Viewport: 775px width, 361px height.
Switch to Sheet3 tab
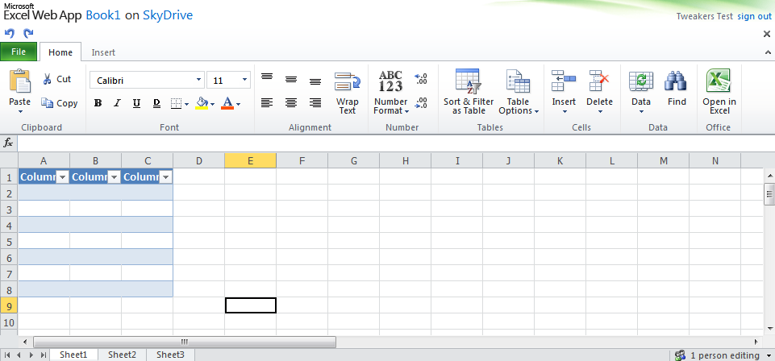tap(170, 355)
